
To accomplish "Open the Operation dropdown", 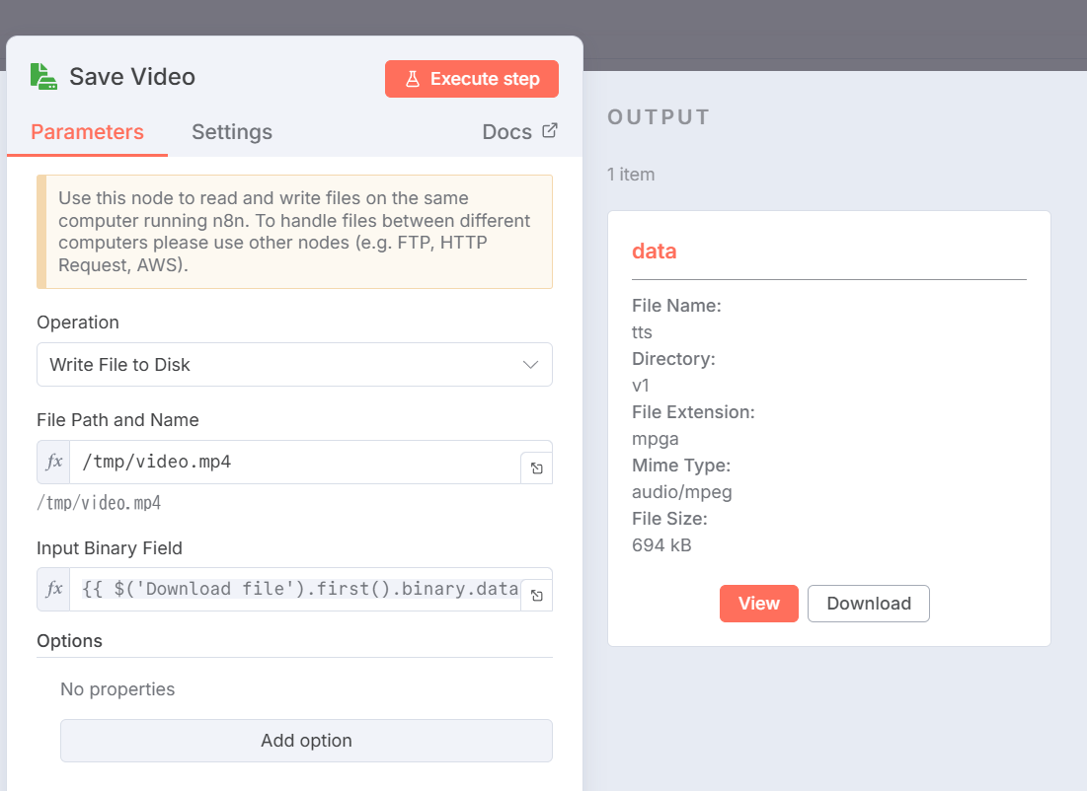I will click(294, 365).
